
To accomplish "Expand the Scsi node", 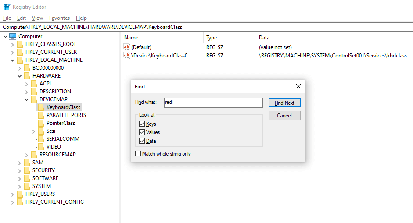I will pyautogui.click(x=34, y=131).
